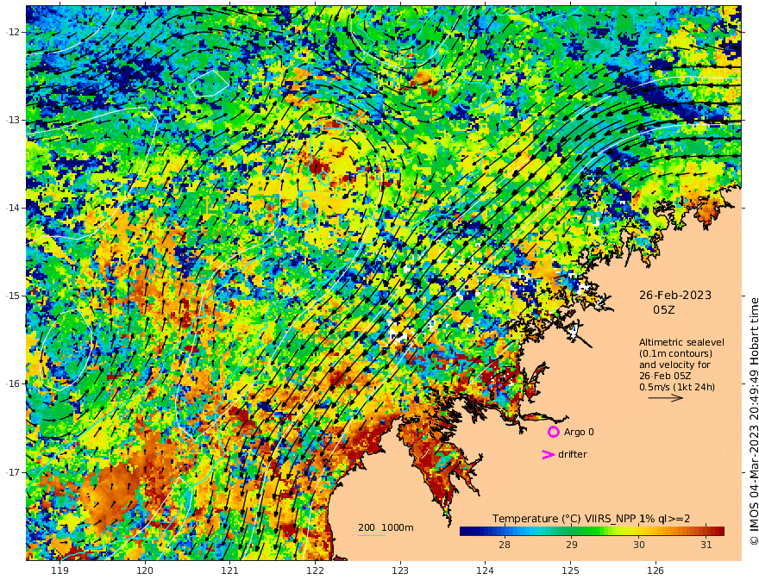Click the colorbar '29' tick label

572,545
